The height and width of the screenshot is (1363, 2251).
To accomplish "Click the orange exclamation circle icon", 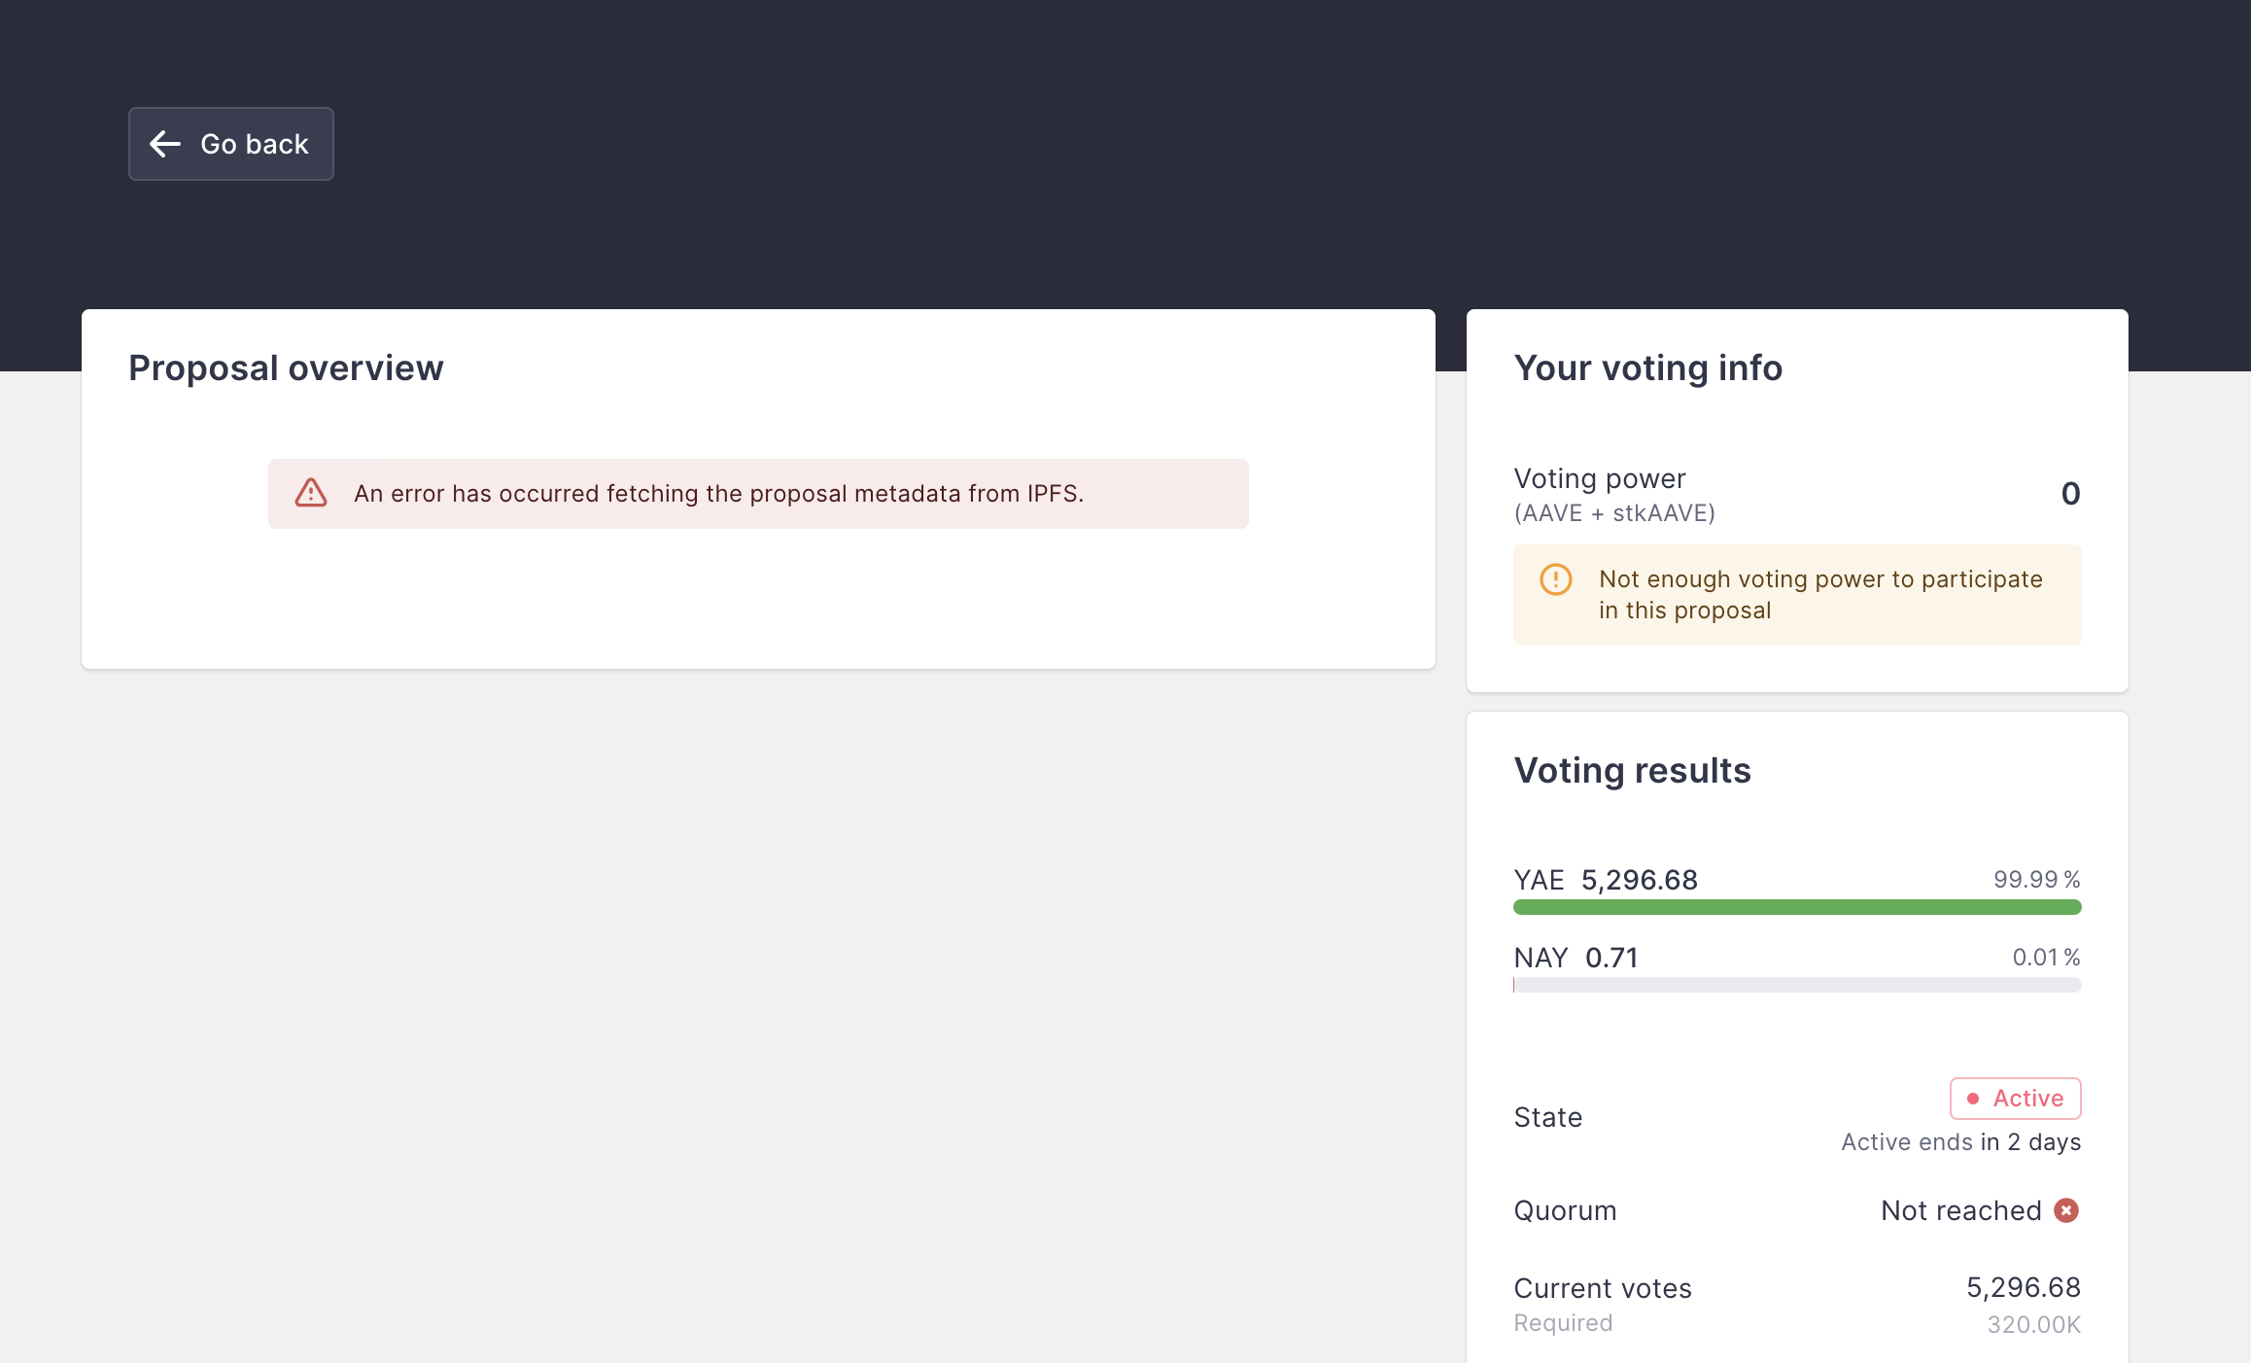I will coord(1556,579).
